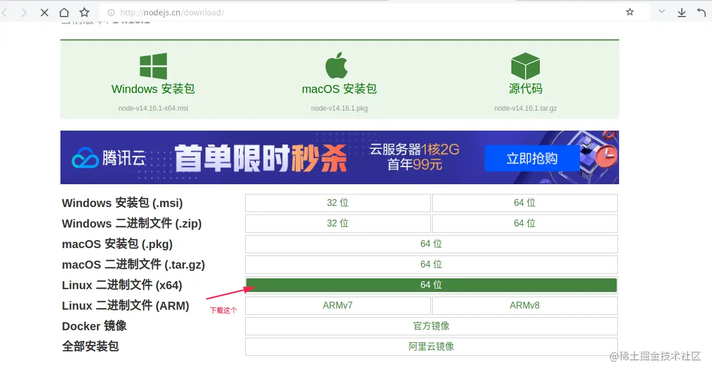Download the 64-bit Windows .zip binary
The width and height of the screenshot is (712, 373).
(524, 223)
